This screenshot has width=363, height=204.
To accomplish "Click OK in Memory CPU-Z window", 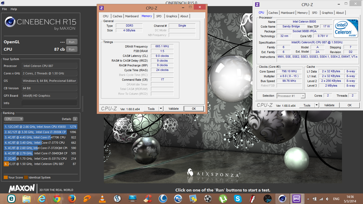I will 194,109.
